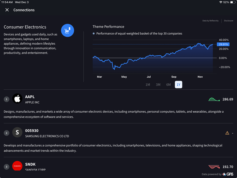Enable the 6M performance view
The image size is (237, 178).
tap(168, 84)
